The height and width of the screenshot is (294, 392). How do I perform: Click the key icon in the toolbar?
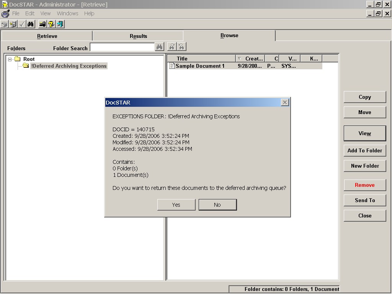coord(42,24)
